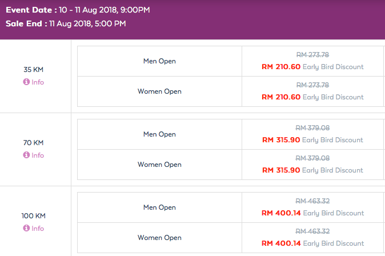Select Women Open under 35 KM
This screenshot has width=385, height=256.
pos(159,91)
